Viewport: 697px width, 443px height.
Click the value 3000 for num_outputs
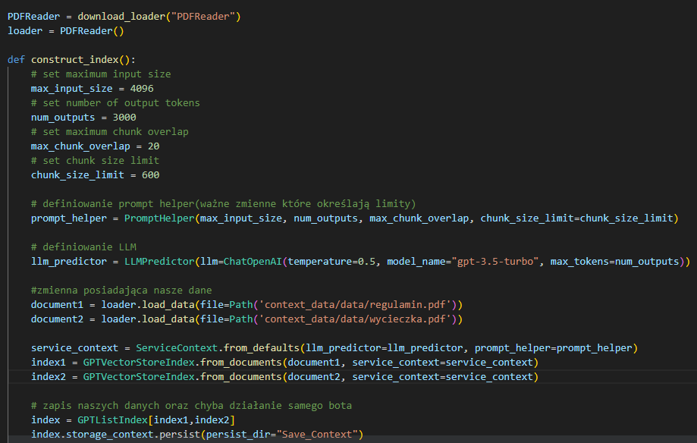124,118
